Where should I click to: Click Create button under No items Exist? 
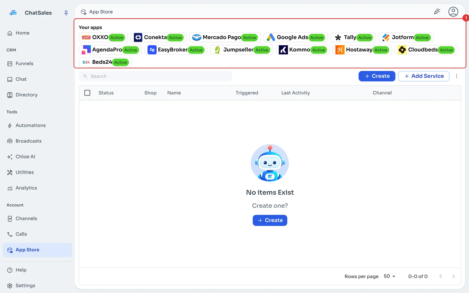coord(270,220)
